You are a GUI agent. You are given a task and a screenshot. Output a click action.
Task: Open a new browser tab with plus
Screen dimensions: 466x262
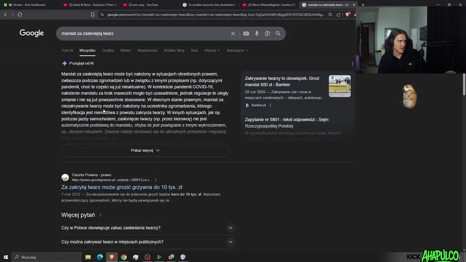tap(363, 5)
